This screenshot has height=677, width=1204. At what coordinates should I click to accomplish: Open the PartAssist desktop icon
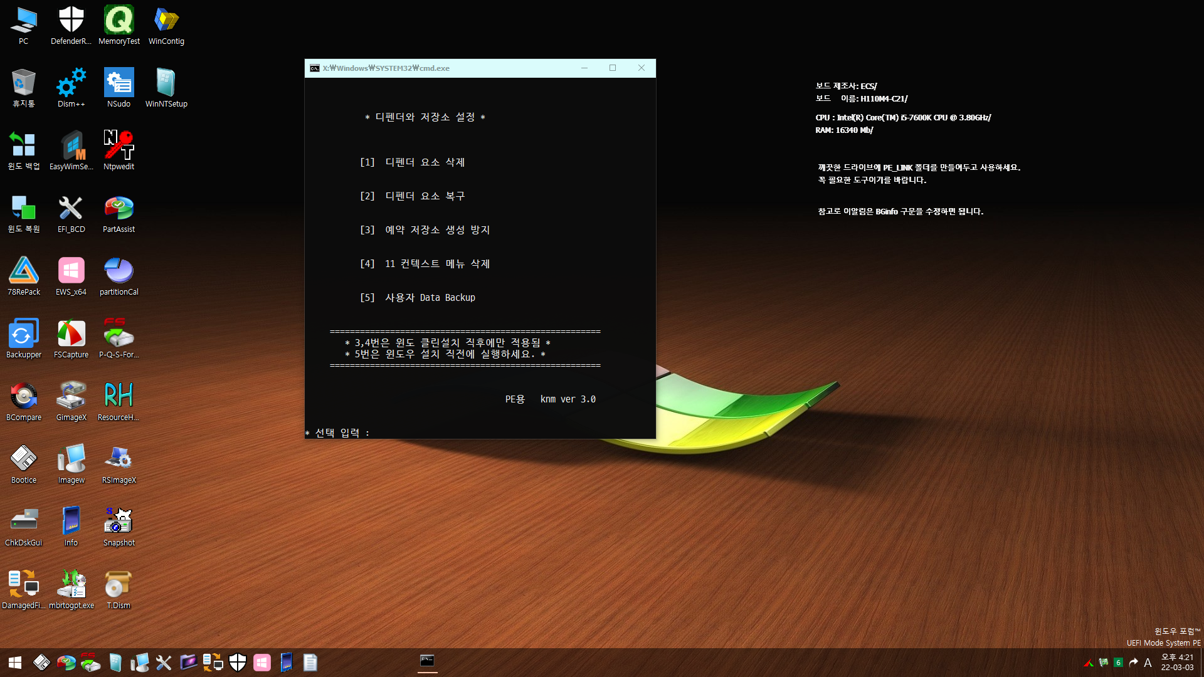click(119, 213)
